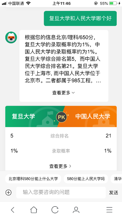Tap the chatbot avatar icon

click(11, 37)
